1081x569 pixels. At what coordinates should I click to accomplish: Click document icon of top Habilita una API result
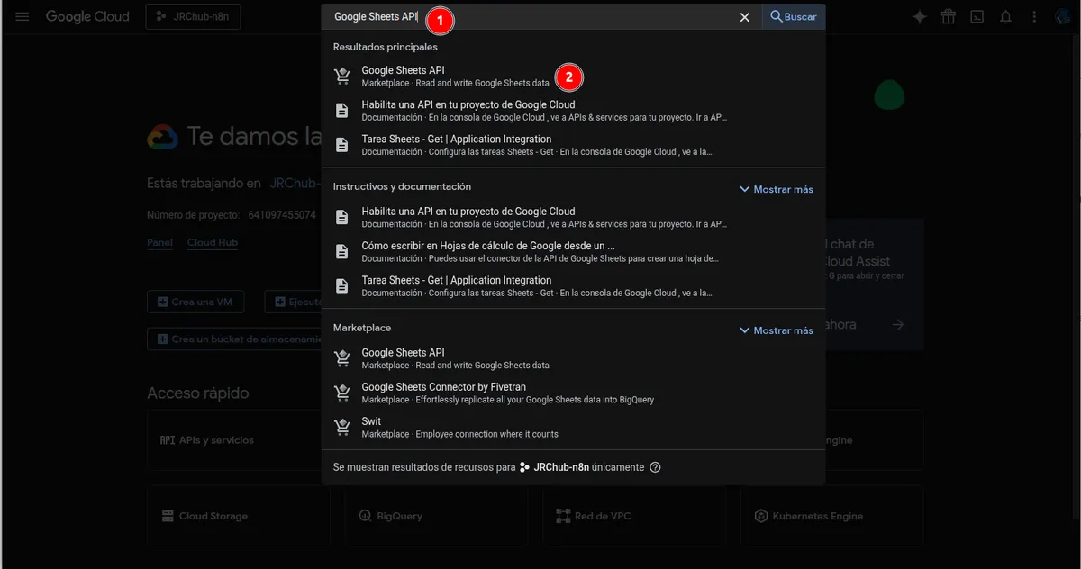[342, 111]
